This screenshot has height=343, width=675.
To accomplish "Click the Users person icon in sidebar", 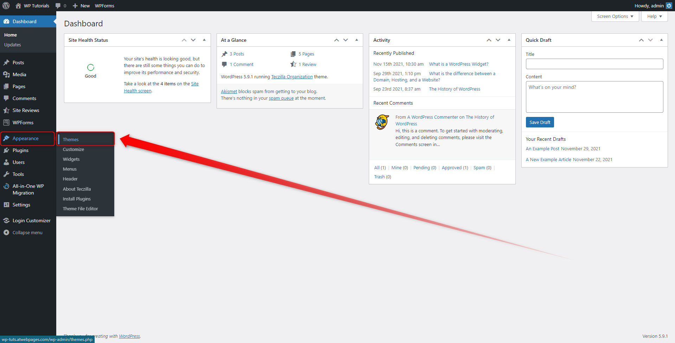I will [x=6, y=162].
